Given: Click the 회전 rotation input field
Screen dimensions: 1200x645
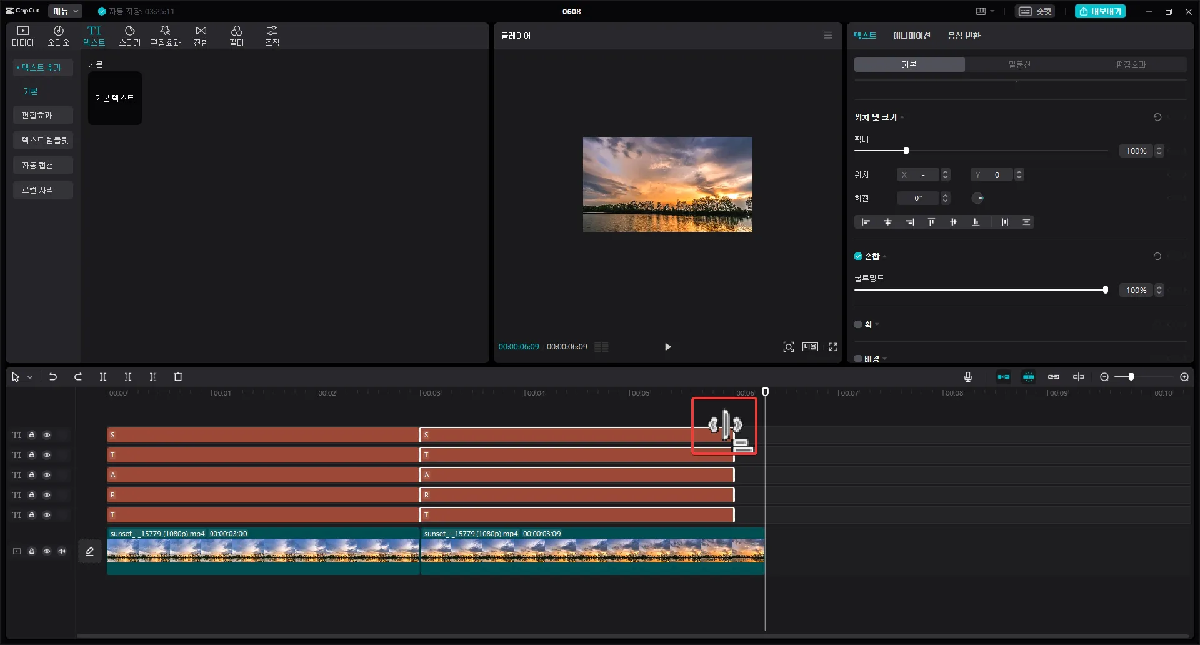Looking at the screenshot, I should tap(918, 198).
